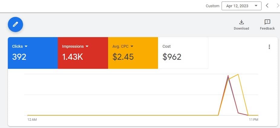Image resolution: width=280 pixels, height=128 pixels.
Task: Open the Apr 12, 2023 date picker
Action: 241,6
